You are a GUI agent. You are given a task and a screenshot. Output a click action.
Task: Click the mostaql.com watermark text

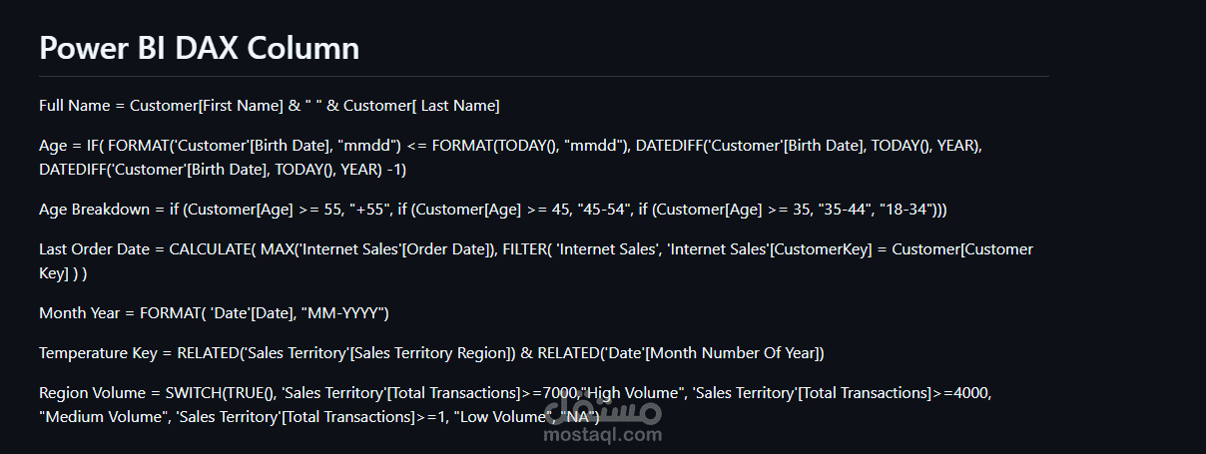pyautogui.click(x=603, y=435)
